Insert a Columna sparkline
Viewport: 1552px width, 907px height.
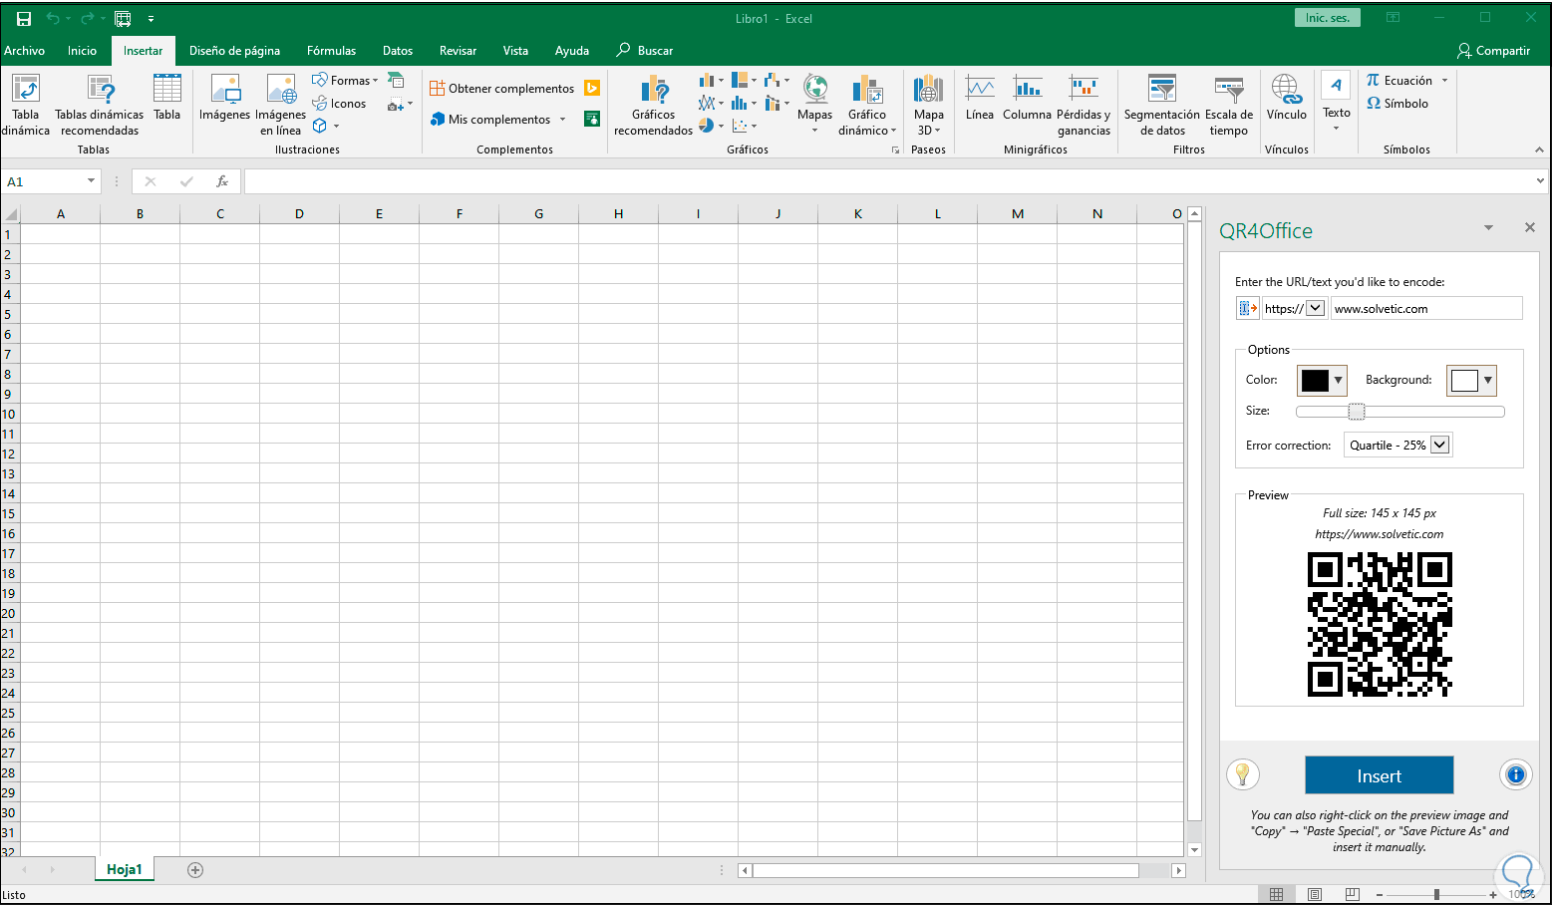[1028, 98]
